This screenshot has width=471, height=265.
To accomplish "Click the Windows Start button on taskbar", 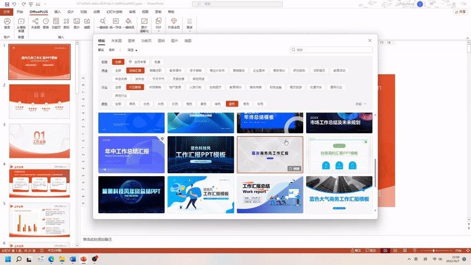I will click(x=8, y=259).
